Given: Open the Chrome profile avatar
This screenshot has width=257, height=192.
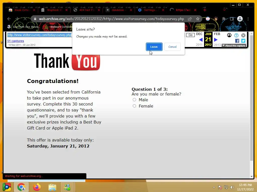Looking at the screenshot, I should click(240, 19).
